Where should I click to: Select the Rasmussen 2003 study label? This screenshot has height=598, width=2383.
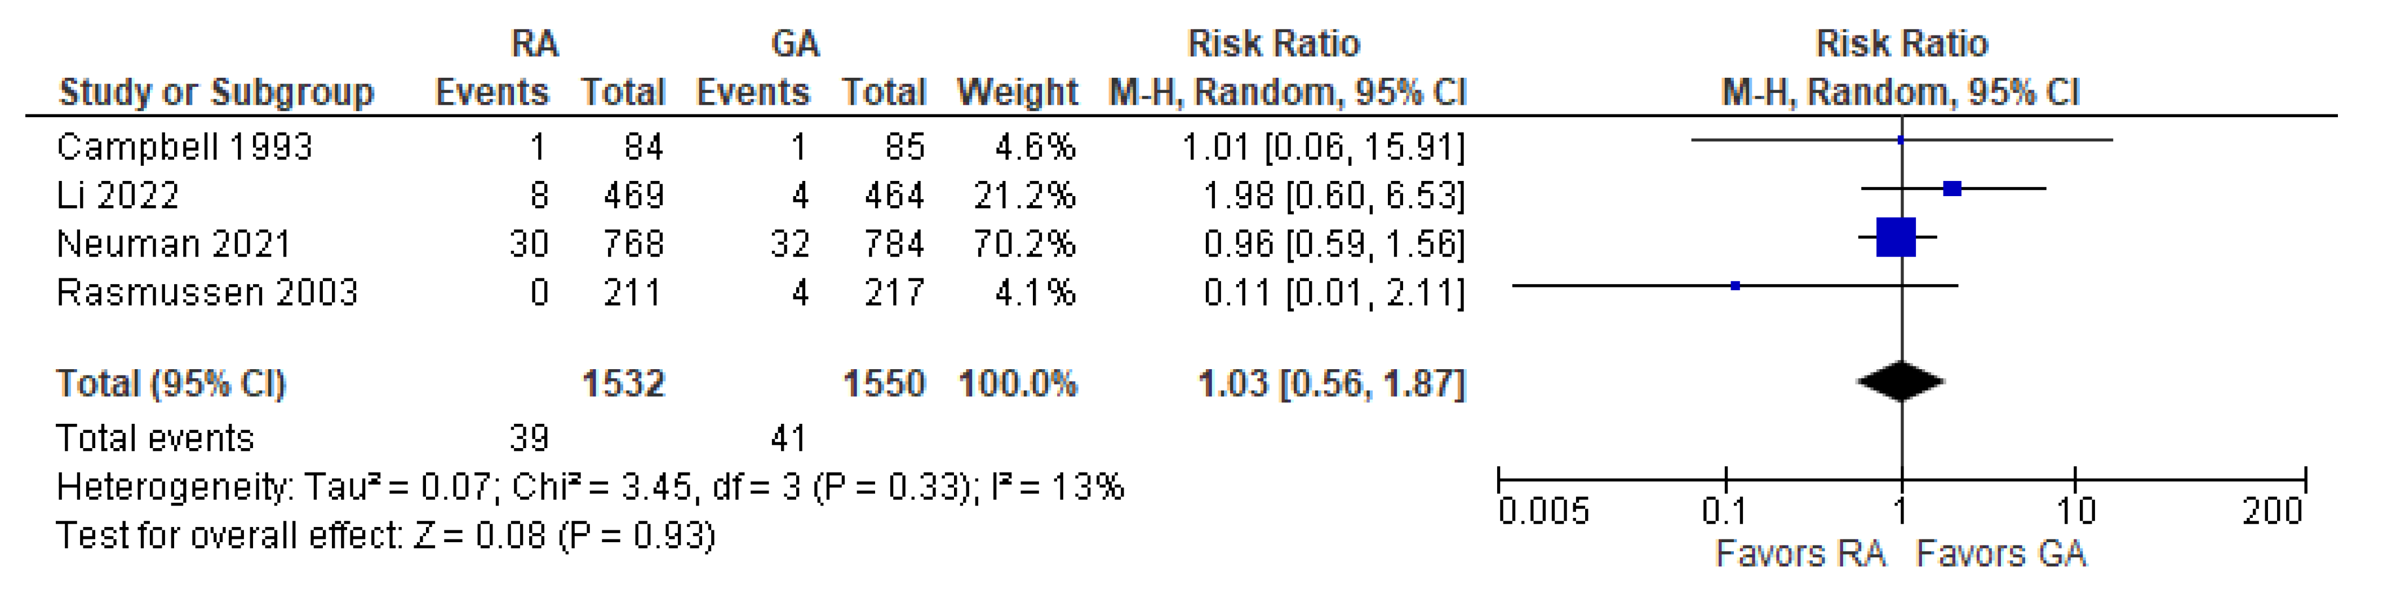pyautogui.click(x=206, y=293)
